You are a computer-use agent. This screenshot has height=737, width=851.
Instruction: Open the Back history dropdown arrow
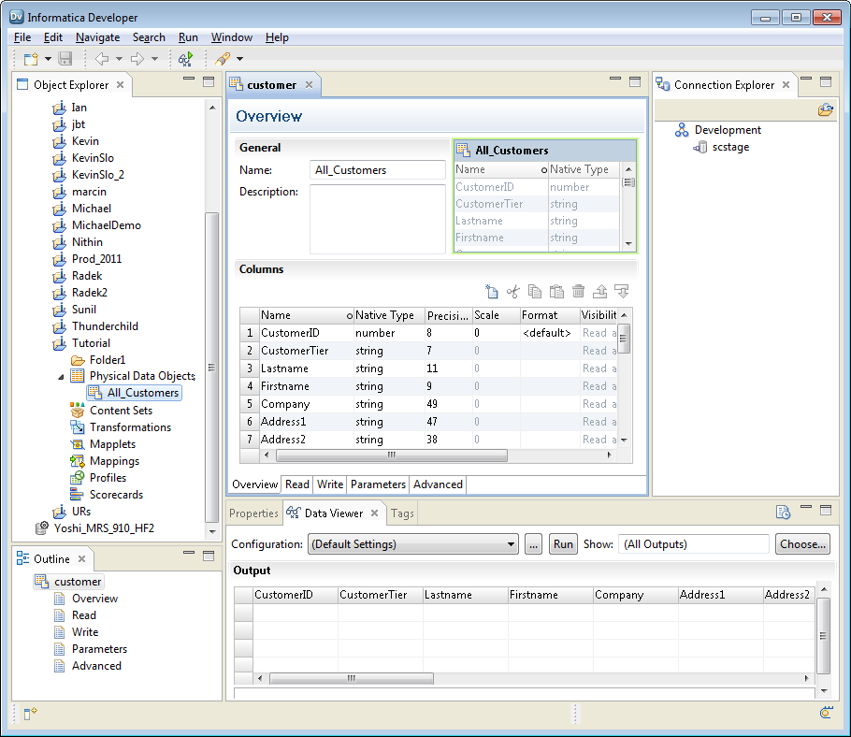coord(119,59)
